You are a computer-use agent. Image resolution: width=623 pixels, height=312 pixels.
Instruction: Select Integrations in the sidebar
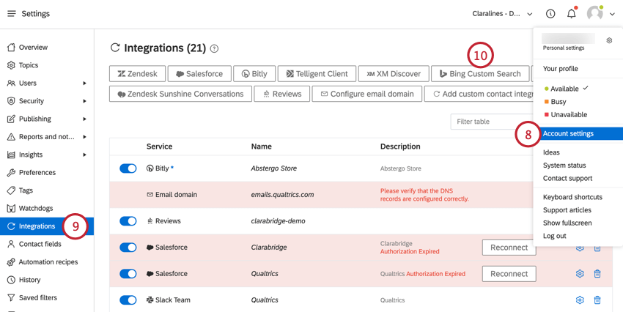pyautogui.click(x=47, y=226)
